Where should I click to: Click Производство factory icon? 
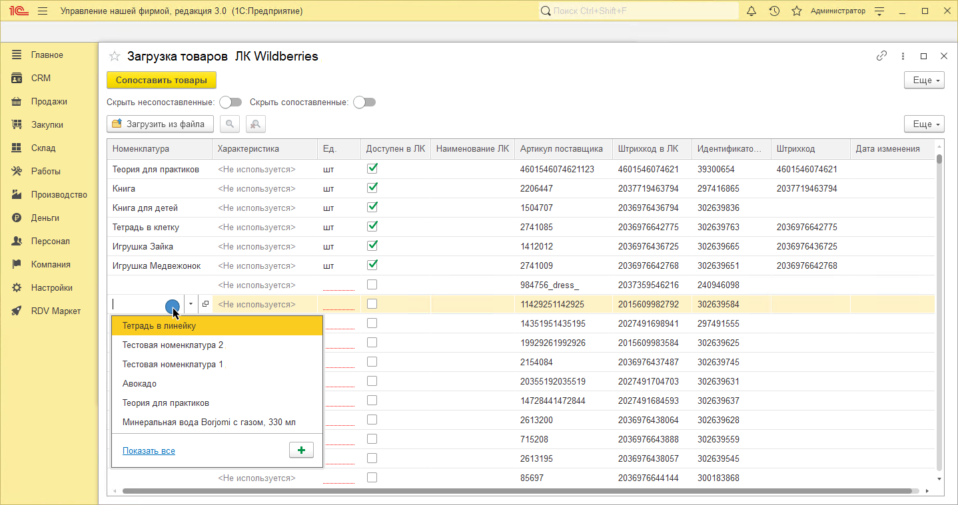coord(17,194)
